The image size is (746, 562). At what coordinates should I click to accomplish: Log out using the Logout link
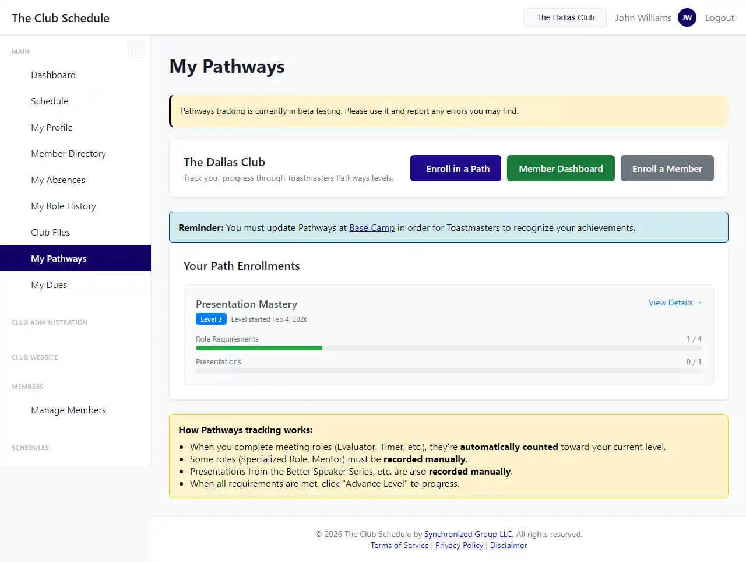click(x=719, y=17)
